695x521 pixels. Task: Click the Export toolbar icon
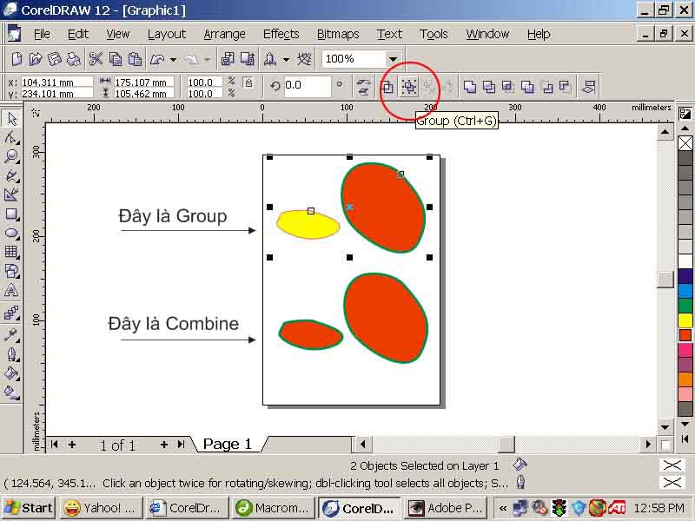click(248, 59)
